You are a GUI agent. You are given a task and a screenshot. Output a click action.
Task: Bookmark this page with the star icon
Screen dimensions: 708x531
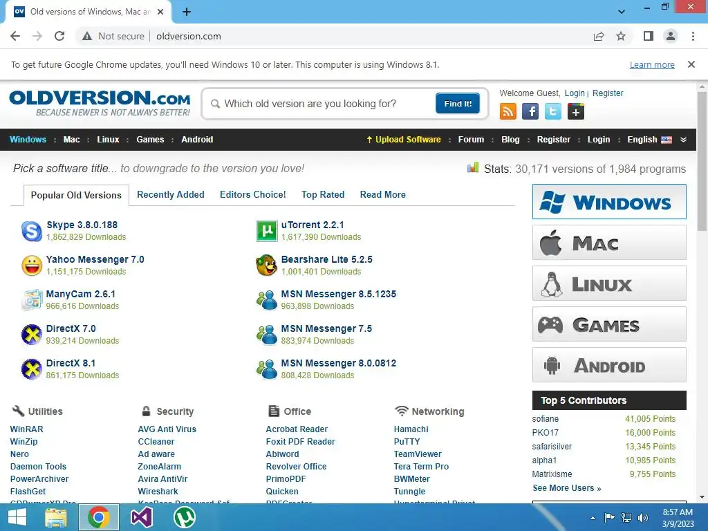621,36
